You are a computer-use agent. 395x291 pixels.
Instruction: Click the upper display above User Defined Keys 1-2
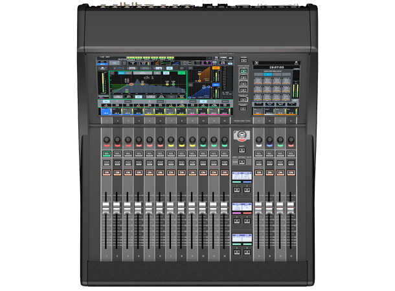pos(242,175)
